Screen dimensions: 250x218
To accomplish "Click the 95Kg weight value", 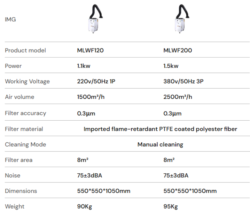I will click(x=171, y=206).
